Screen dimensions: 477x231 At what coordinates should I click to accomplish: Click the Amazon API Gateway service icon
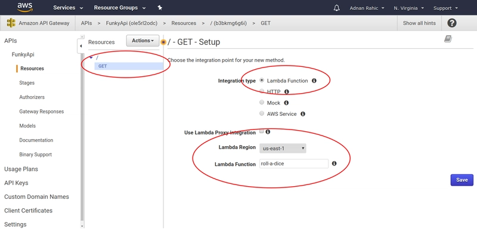pos(11,23)
